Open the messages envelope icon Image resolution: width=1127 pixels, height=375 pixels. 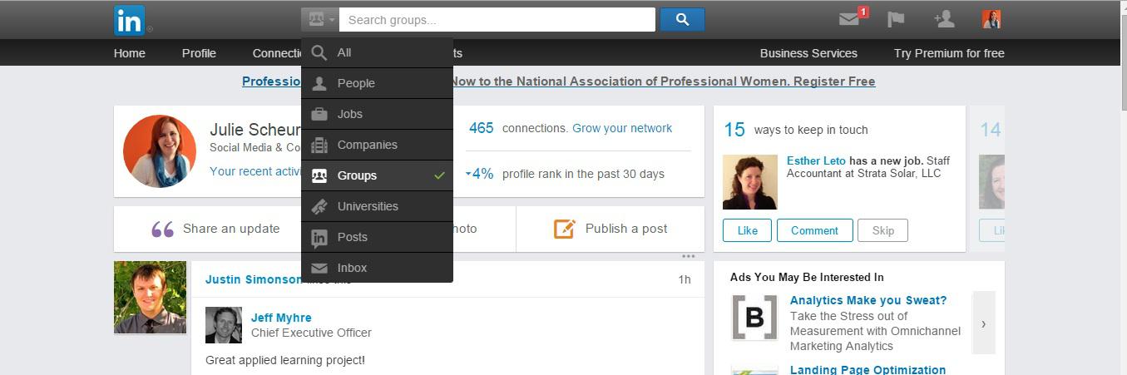[x=849, y=19]
